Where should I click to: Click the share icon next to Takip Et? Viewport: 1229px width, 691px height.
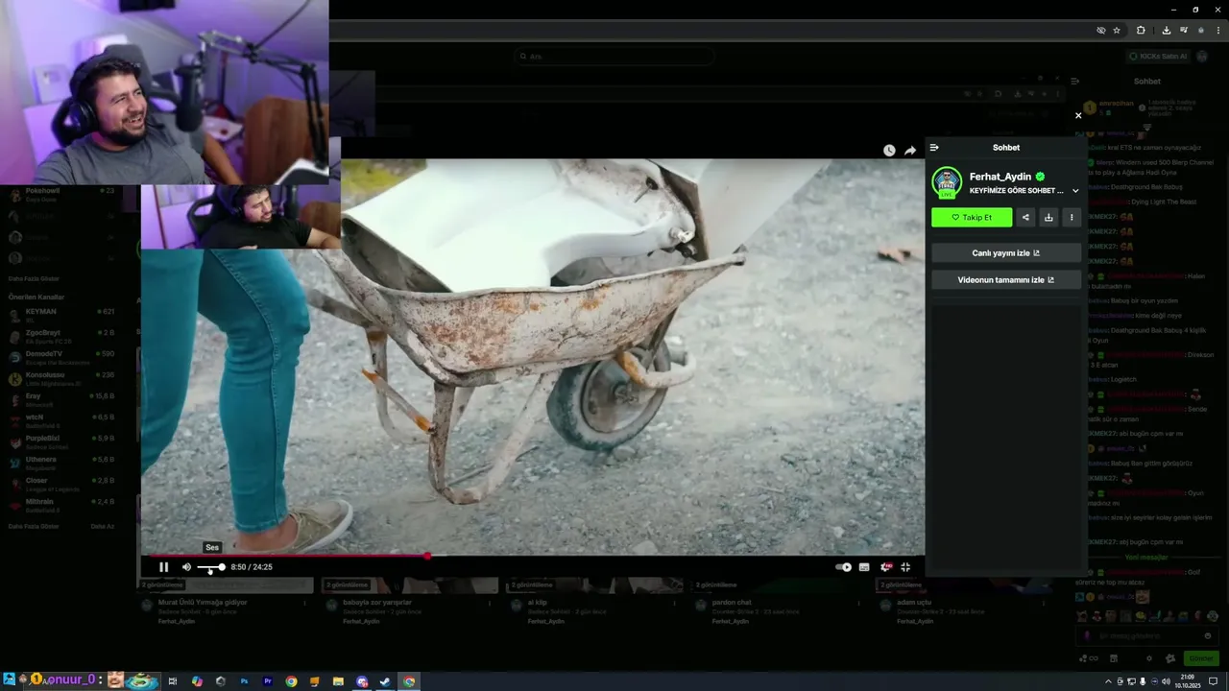(1025, 218)
